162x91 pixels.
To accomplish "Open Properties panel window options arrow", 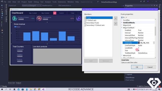I will point(152,6).
